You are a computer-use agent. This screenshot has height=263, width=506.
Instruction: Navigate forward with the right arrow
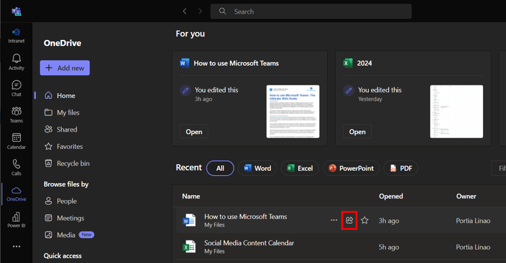pyautogui.click(x=200, y=11)
